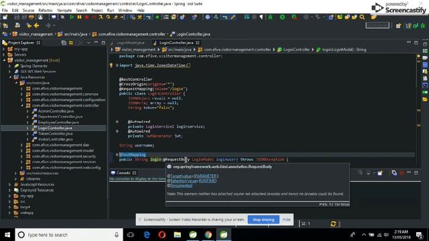The image size is (429, 241).
Task: Expand the Servers node
Action: point(4,55)
